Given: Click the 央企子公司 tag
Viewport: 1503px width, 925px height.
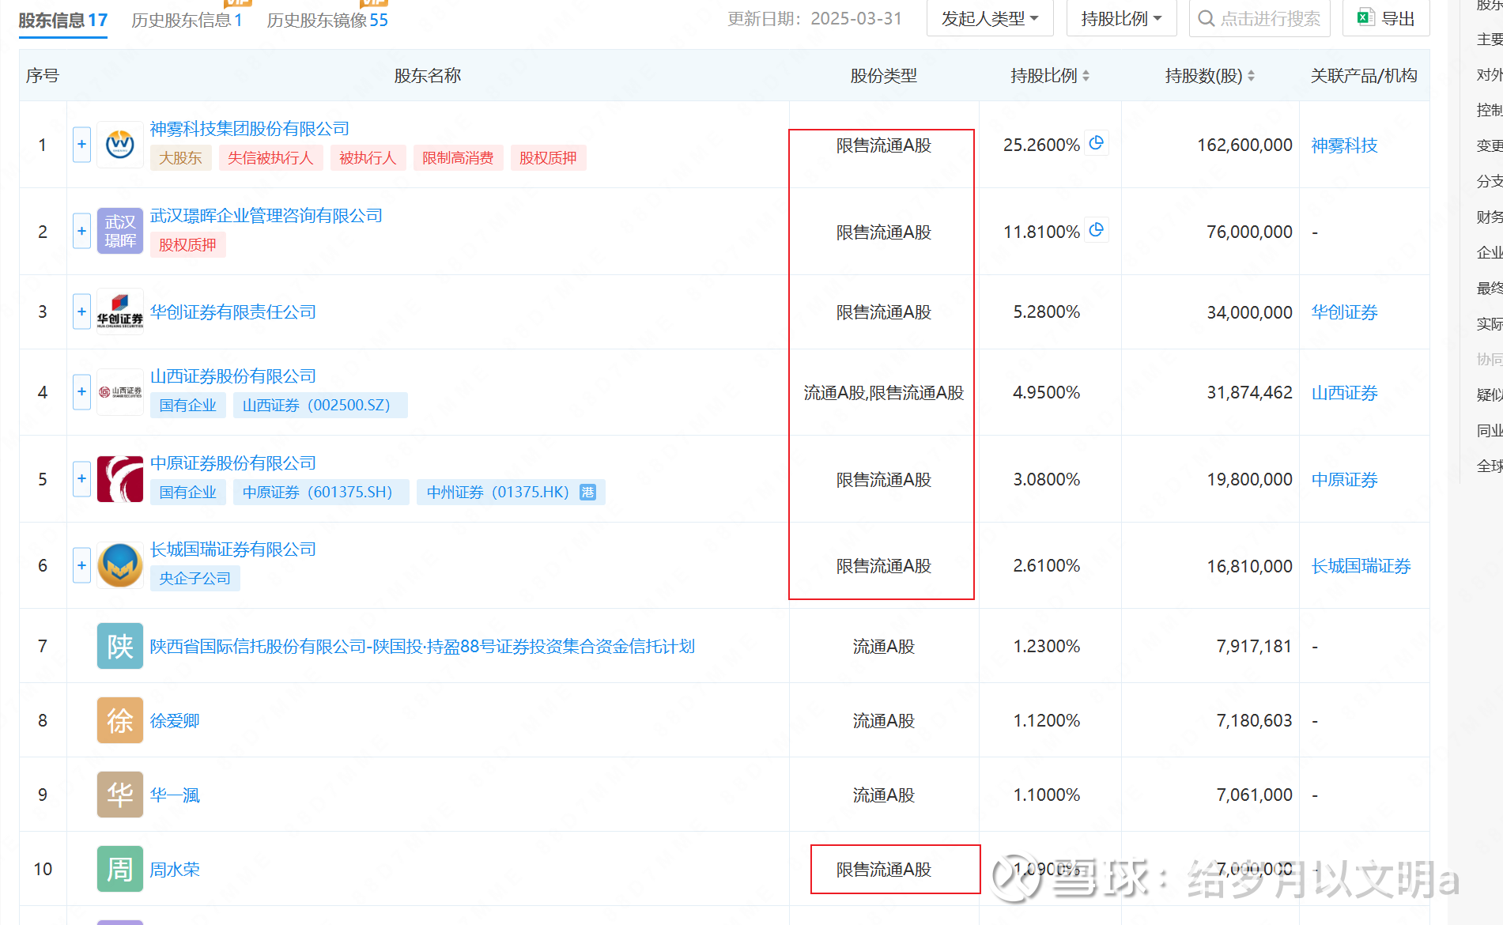Looking at the screenshot, I should [194, 579].
